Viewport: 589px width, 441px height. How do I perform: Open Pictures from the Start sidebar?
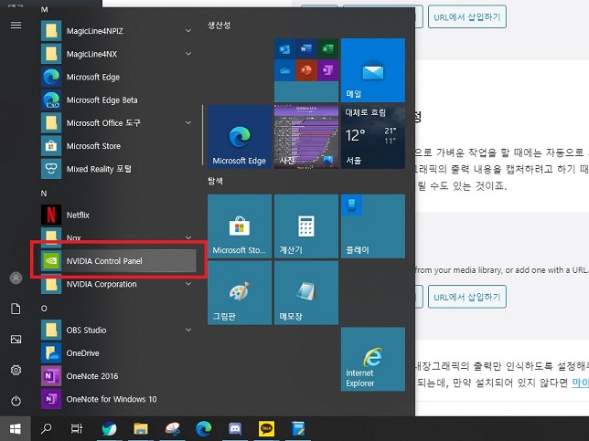tap(16, 340)
